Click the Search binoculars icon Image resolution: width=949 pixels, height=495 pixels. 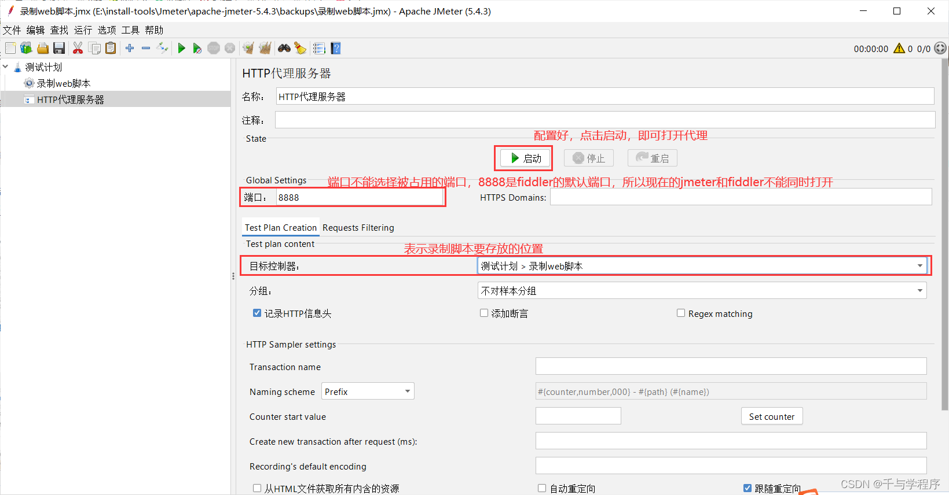coord(284,48)
